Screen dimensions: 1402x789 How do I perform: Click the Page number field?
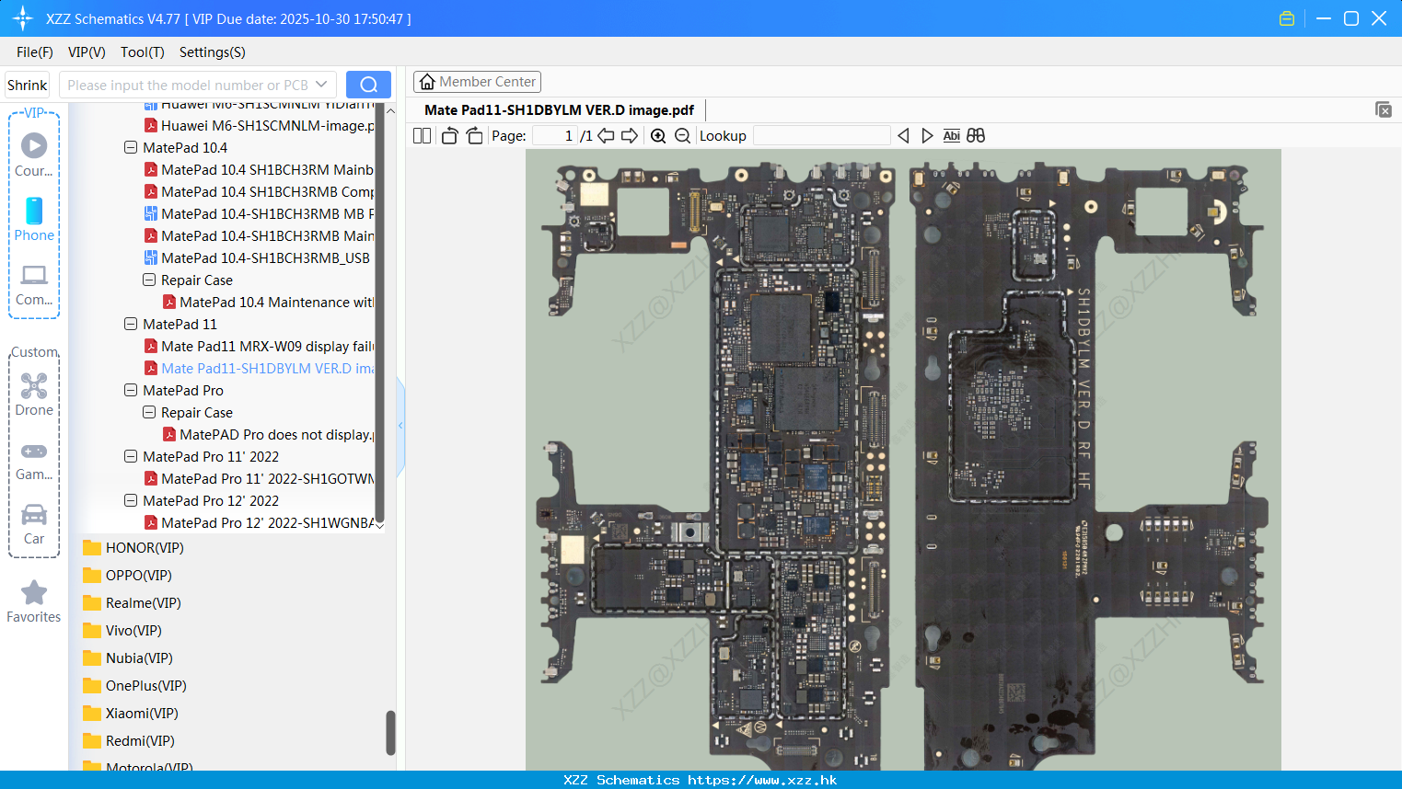[x=554, y=135]
